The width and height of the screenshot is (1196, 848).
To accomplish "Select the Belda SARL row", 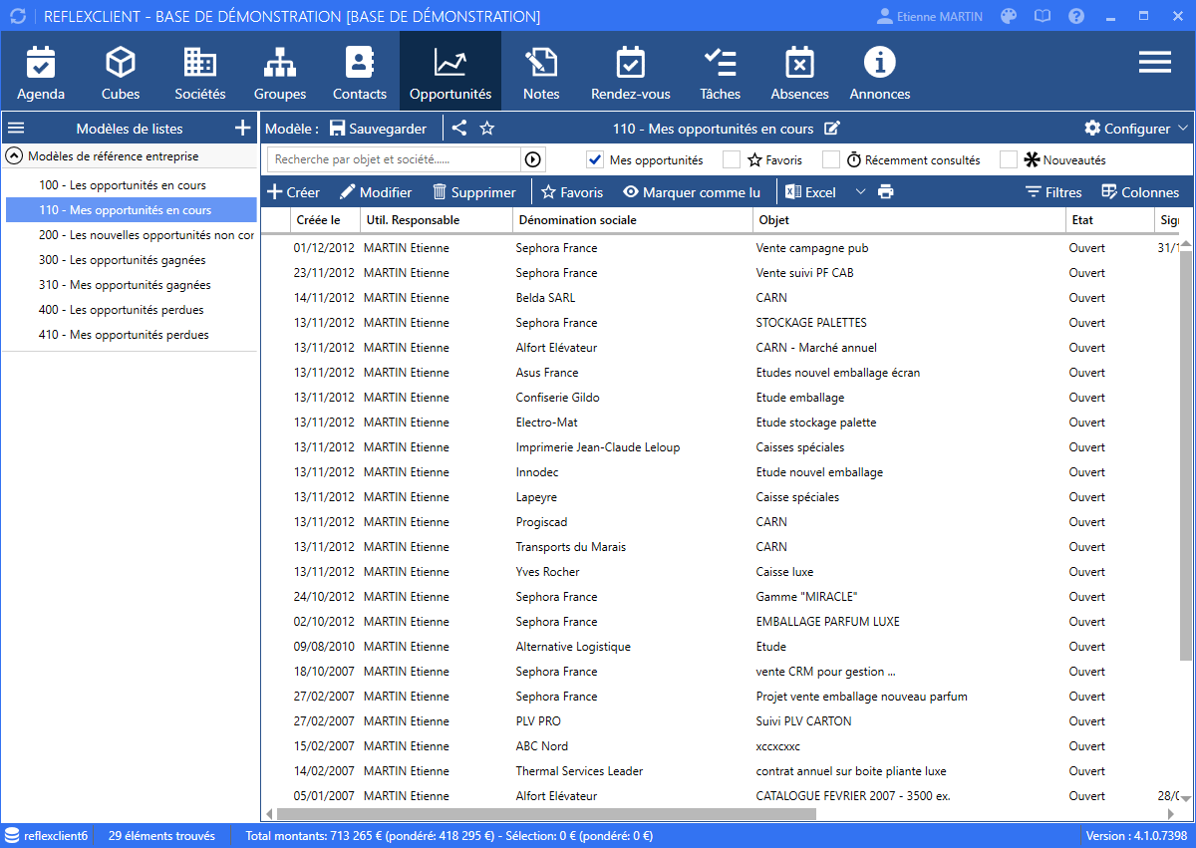I will point(720,297).
